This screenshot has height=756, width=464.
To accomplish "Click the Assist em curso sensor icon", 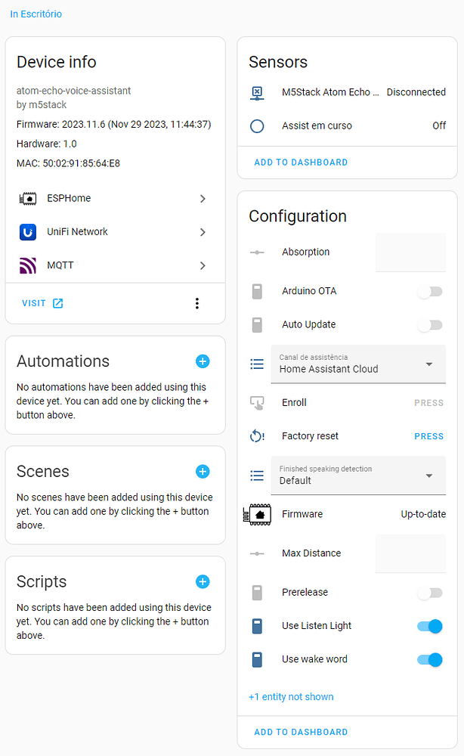I will coord(258,125).
